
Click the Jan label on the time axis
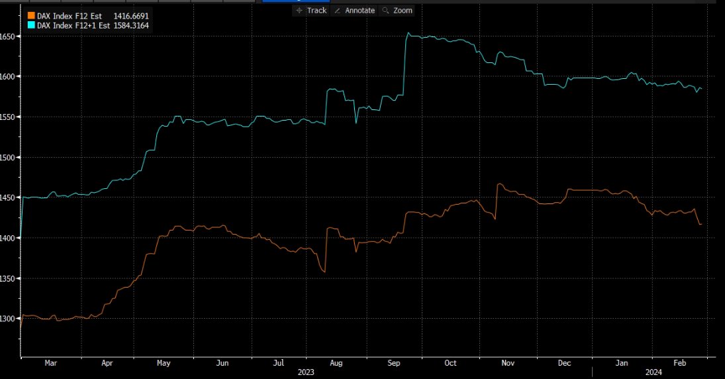622,363
